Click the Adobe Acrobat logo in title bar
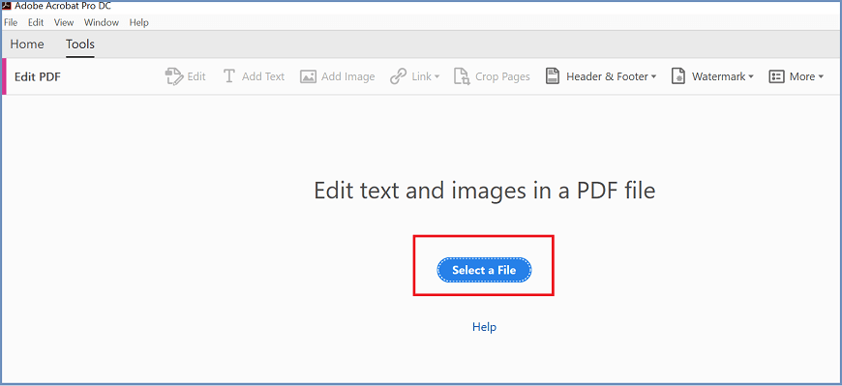 (7, 6)
